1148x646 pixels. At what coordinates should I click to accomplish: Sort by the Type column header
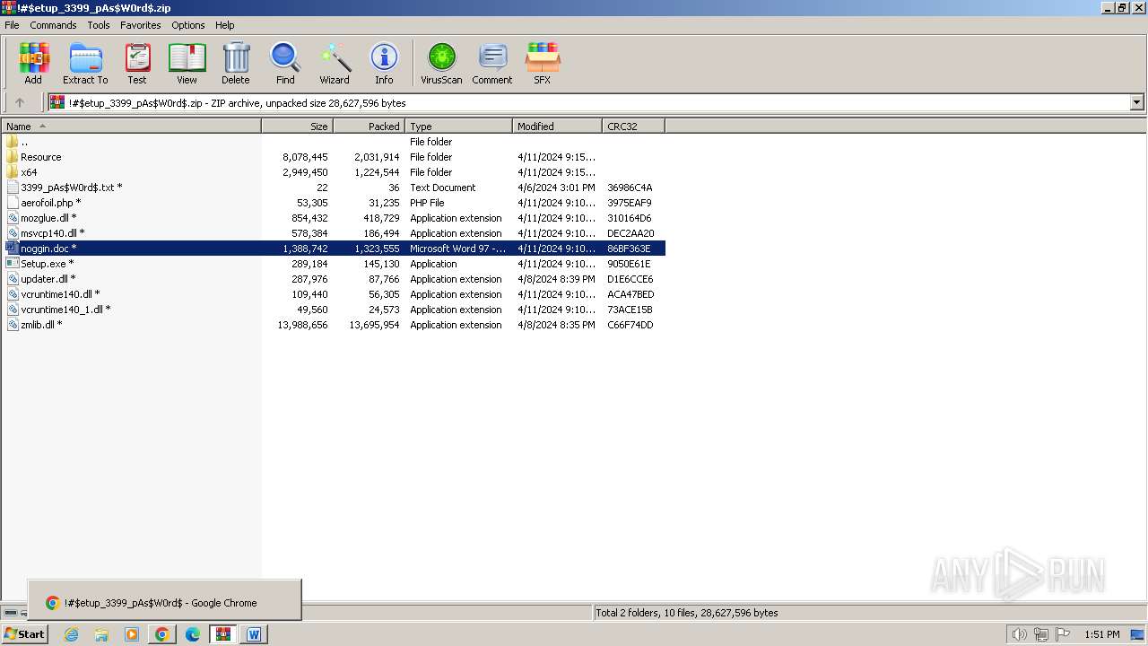point(459,127)
